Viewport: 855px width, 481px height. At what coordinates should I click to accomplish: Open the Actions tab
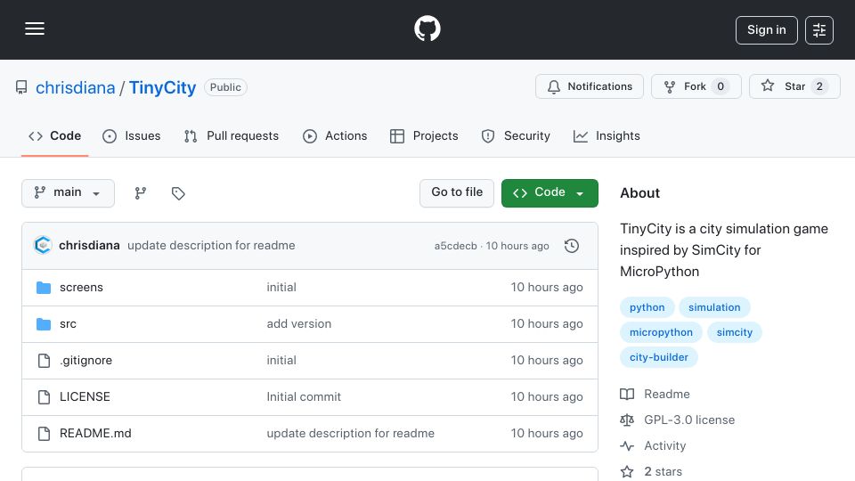point(335,135)
